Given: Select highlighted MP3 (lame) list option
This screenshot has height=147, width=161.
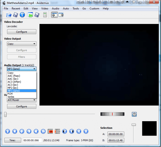Looking at the screenshot, I should coord(22,91).
